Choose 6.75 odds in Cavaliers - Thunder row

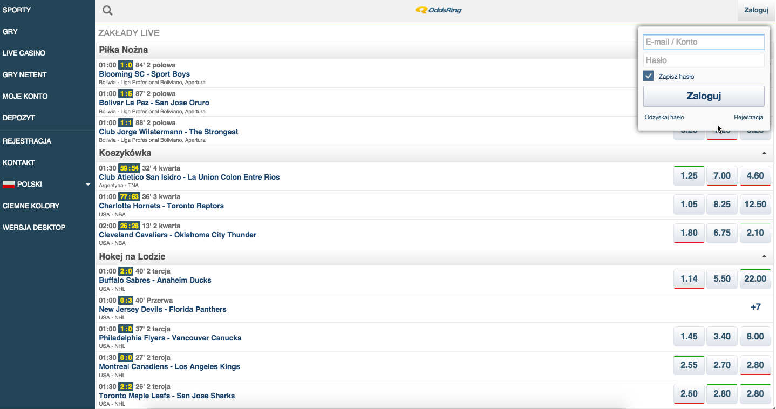tap(722, 233)
